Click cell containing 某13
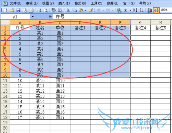The image size is (172, 133). click(x=40, y=96)
